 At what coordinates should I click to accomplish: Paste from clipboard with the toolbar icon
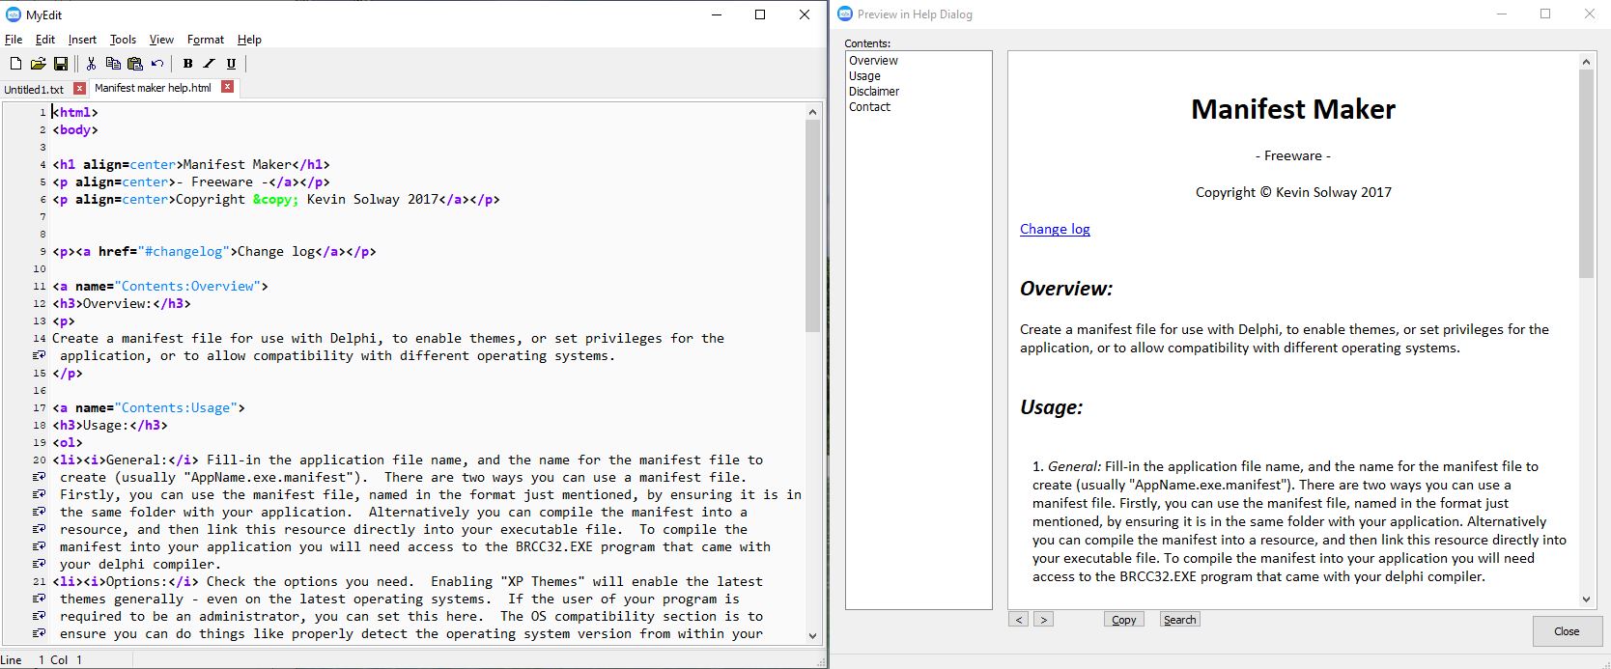[x=135, y=64]
